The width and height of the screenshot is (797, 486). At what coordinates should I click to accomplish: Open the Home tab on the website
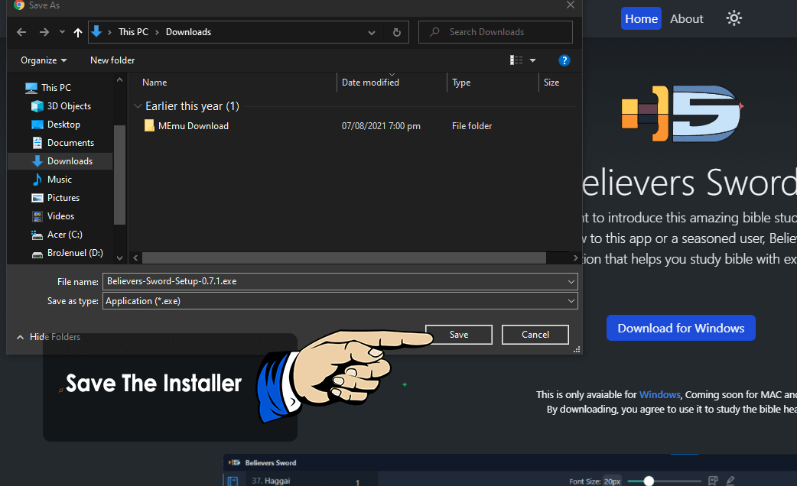coord(641,19)
